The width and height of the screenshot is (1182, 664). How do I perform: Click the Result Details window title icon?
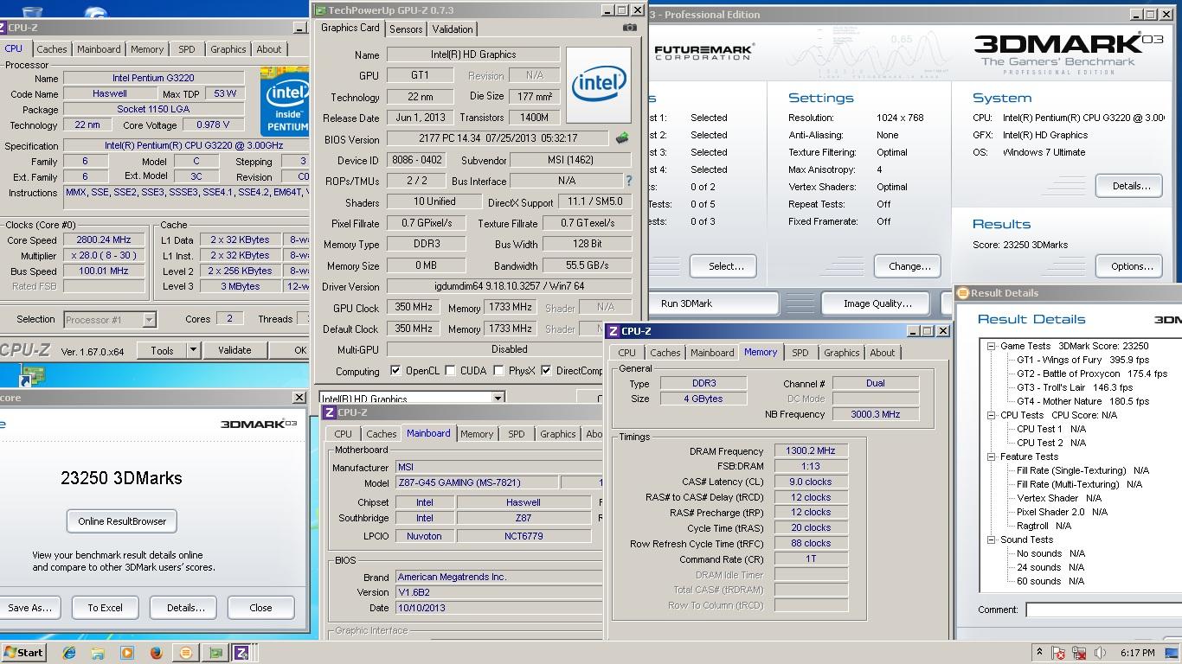962,293
